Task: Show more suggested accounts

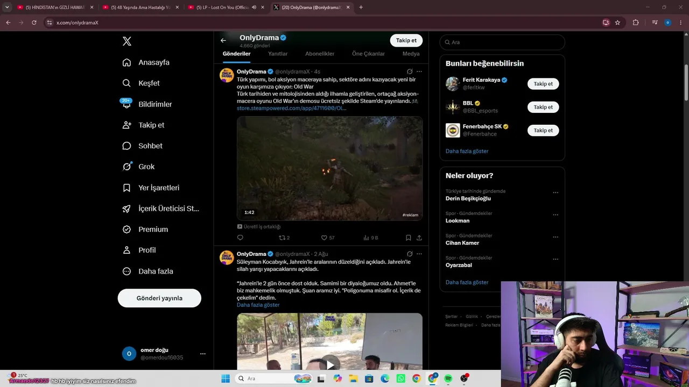Action: 467,151
